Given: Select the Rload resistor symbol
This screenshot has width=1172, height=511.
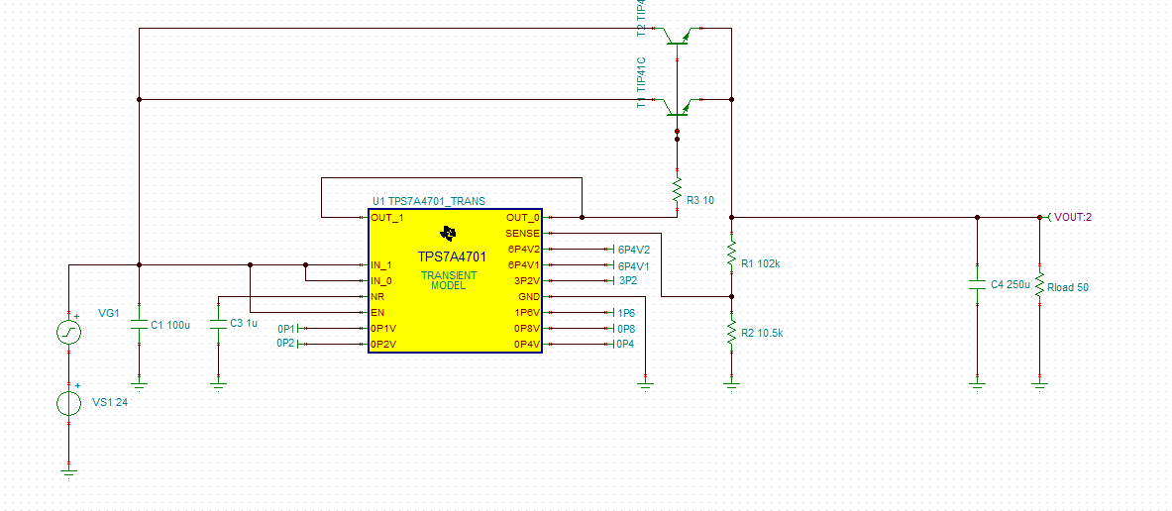Looking at the screenshot, I should click(1039, 286).
